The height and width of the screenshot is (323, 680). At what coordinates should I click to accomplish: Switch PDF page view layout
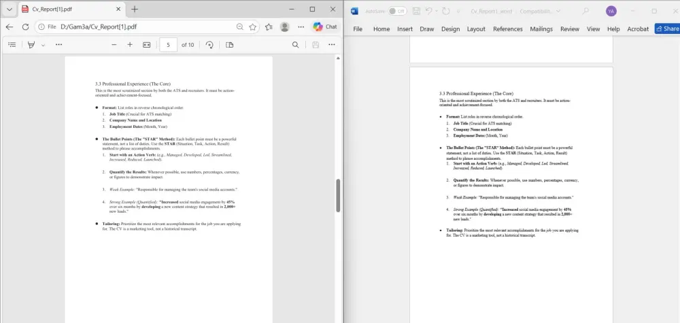tap(230, 45)
